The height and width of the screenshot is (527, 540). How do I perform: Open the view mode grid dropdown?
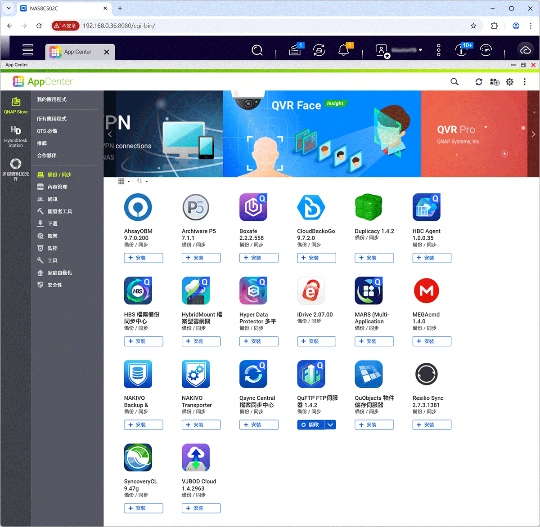124,181
